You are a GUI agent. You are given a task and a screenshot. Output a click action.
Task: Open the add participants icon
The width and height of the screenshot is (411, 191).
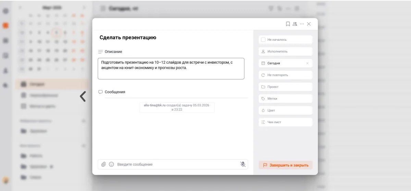(x=295, y=24)
